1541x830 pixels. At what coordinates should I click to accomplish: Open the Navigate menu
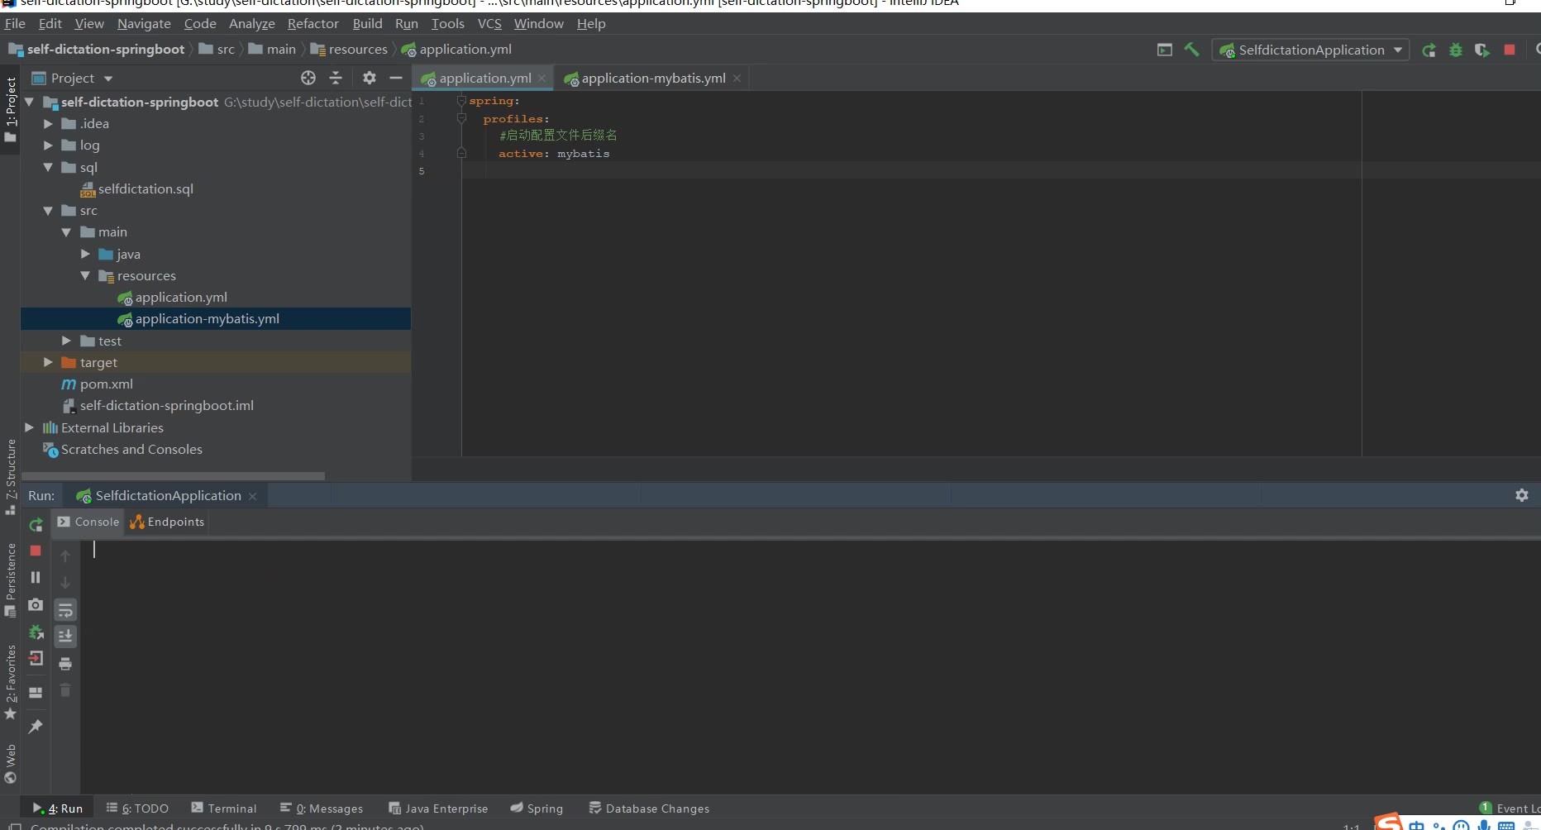[144, 23]
